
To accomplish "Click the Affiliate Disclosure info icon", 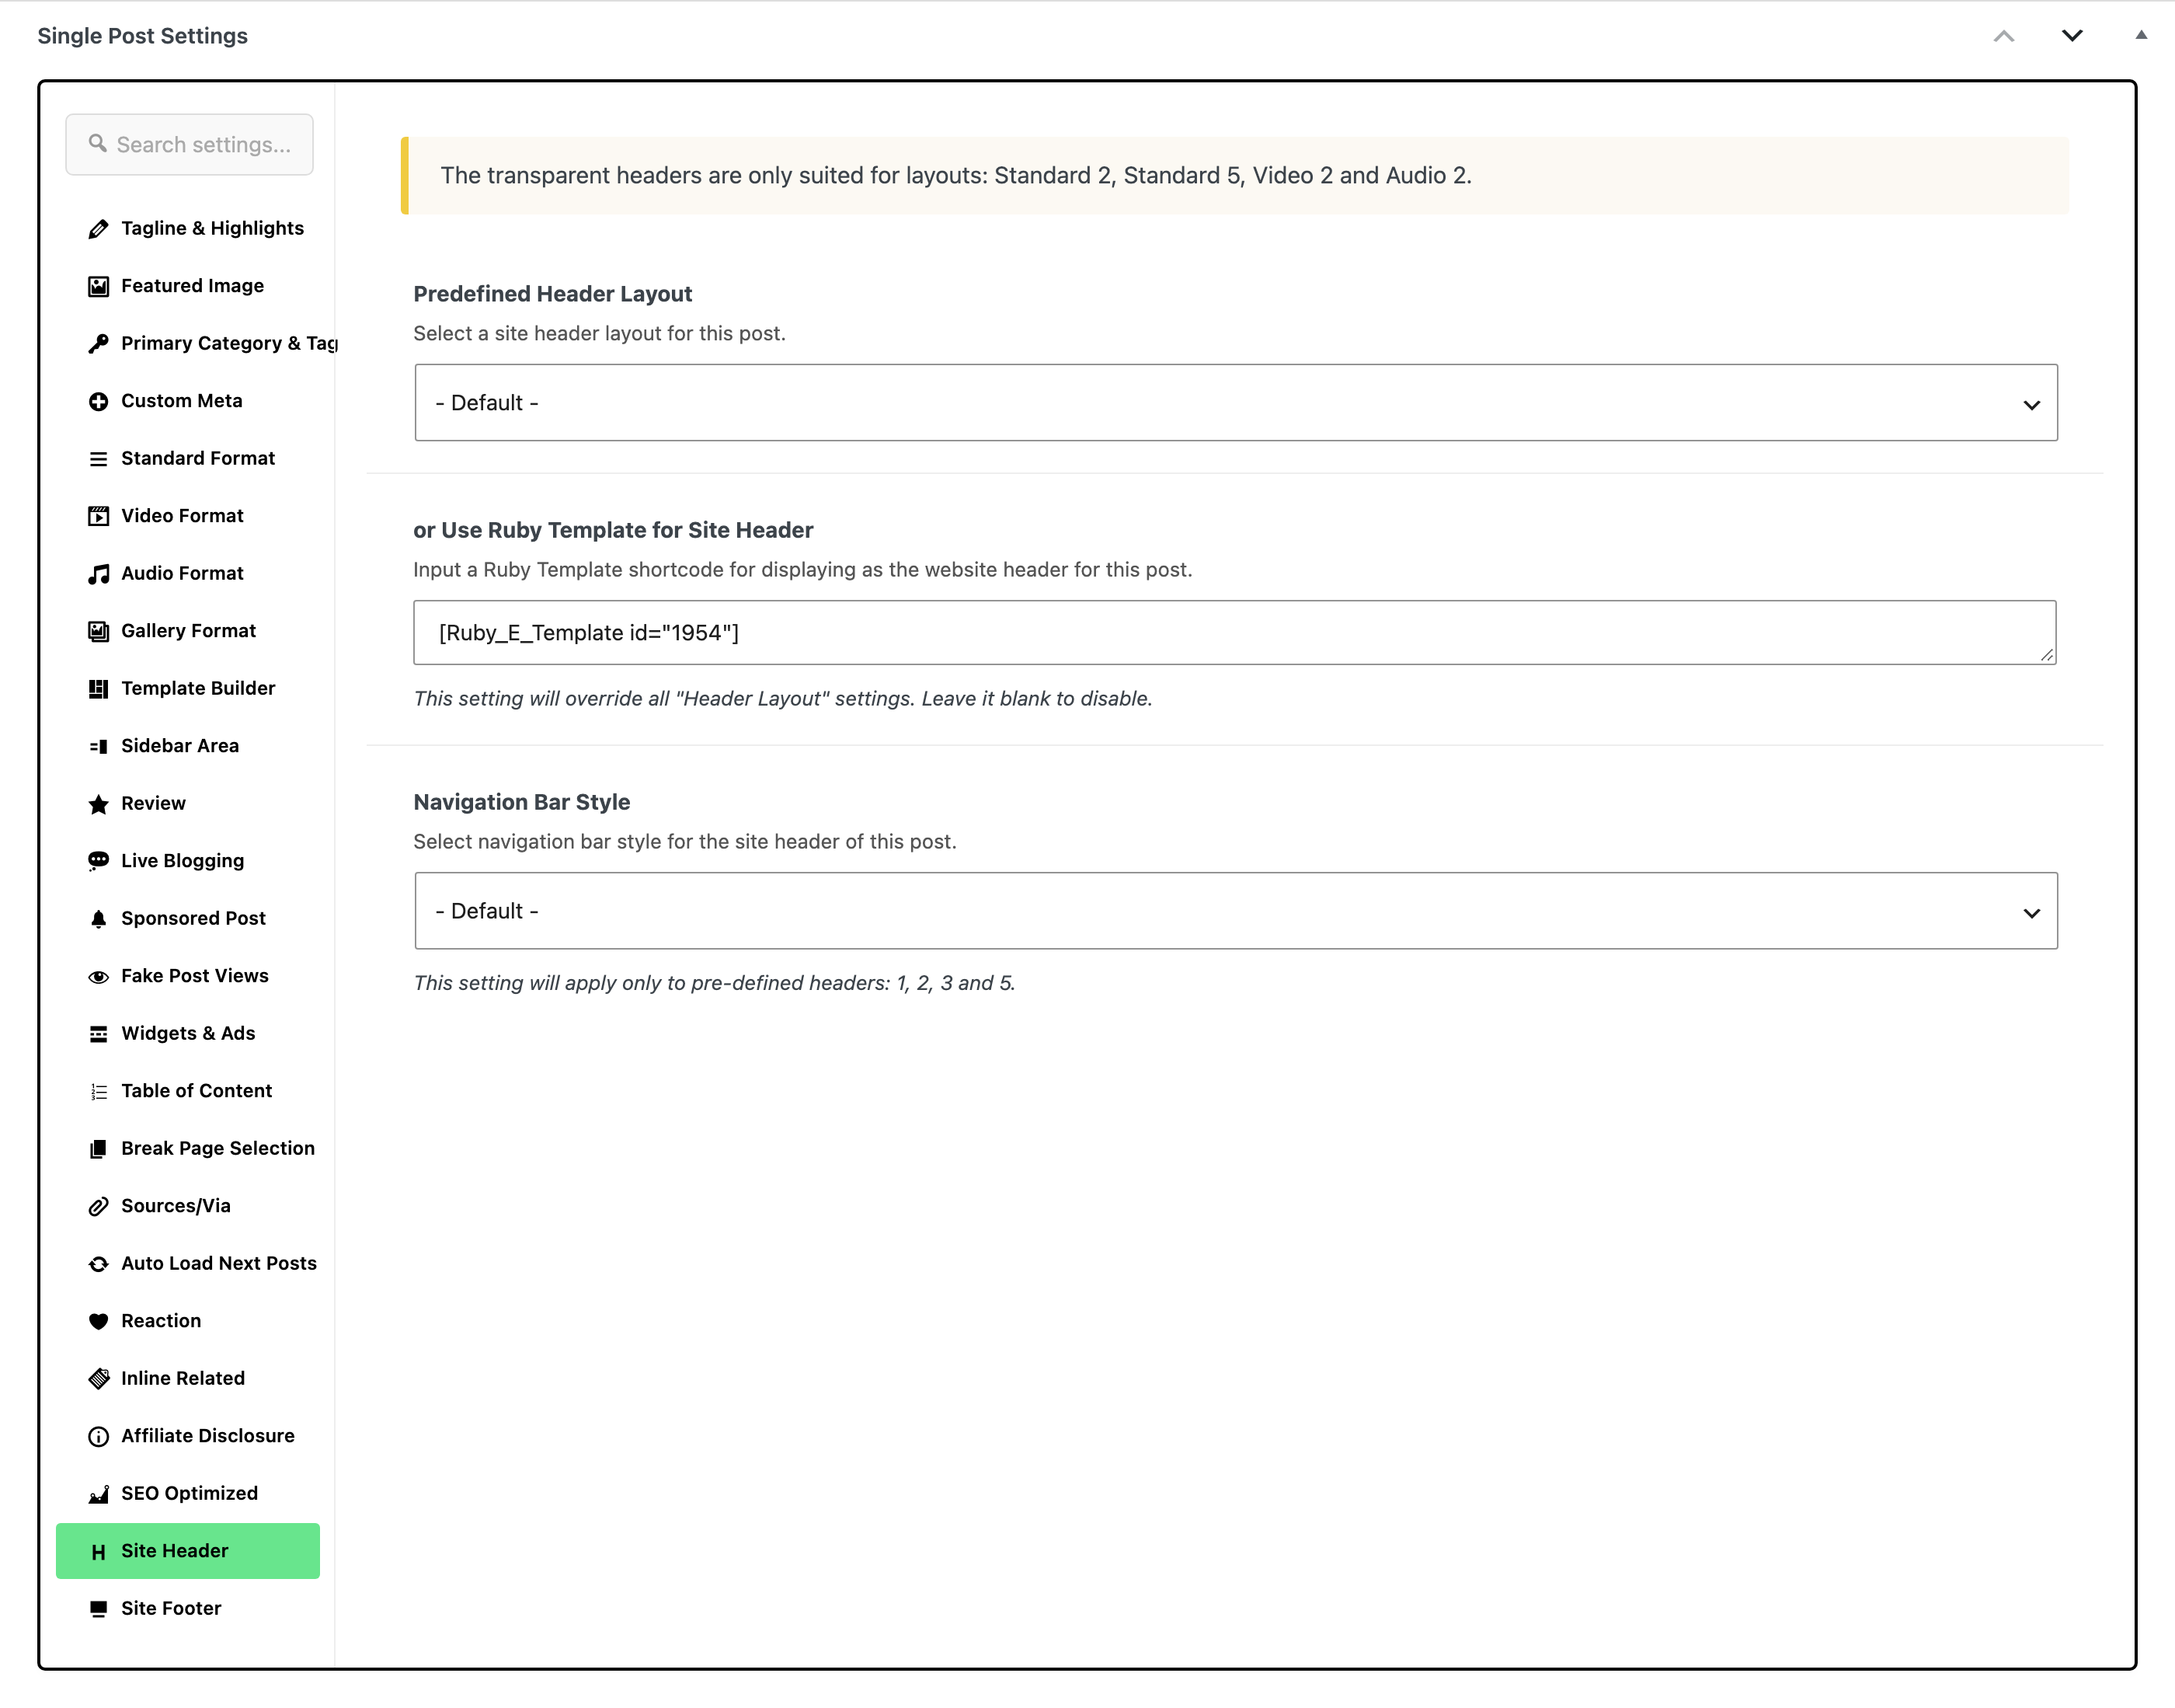I will [98, 1436].
